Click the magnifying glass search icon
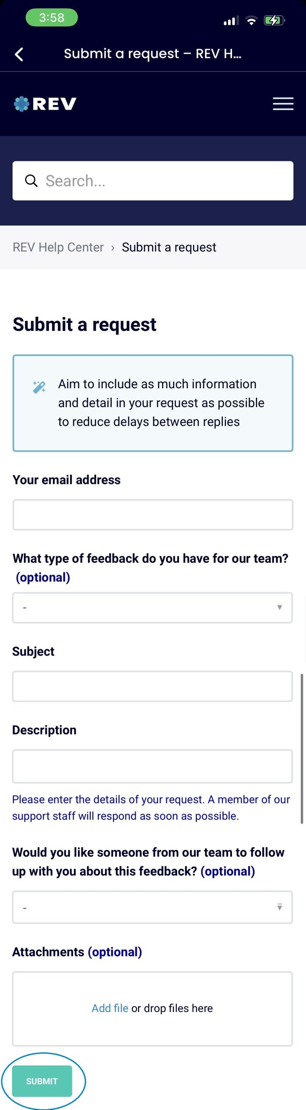 pos(31,180)
